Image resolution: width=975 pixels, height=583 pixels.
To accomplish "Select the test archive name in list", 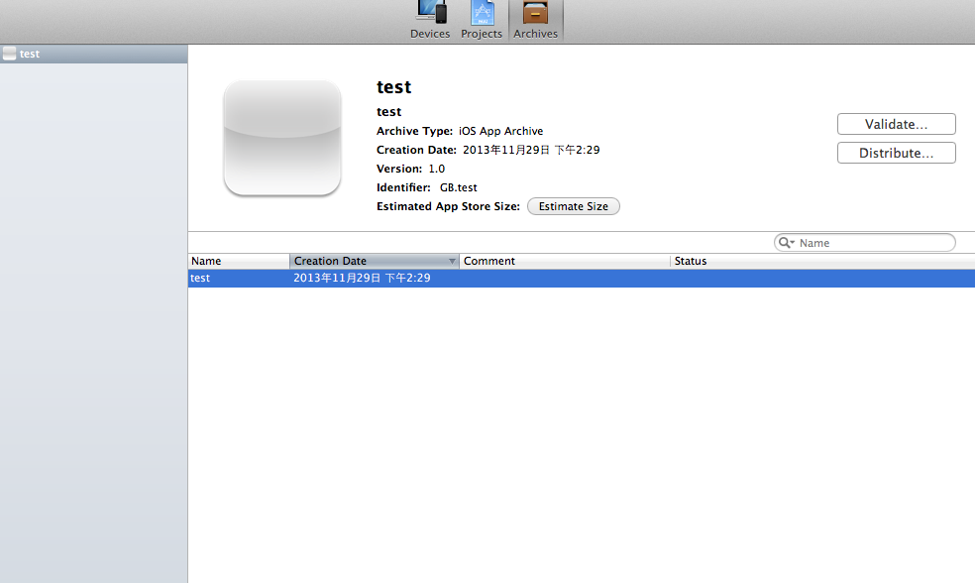I will coord(200,279).
